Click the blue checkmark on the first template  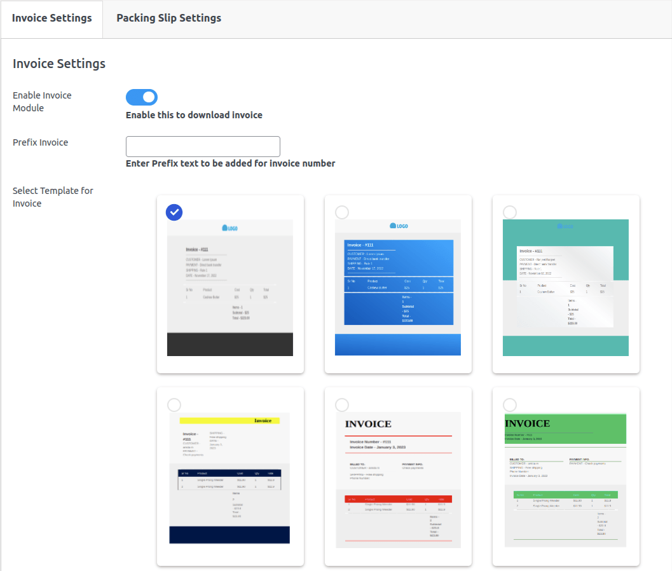pyautogui.click(x=174, y=212)
